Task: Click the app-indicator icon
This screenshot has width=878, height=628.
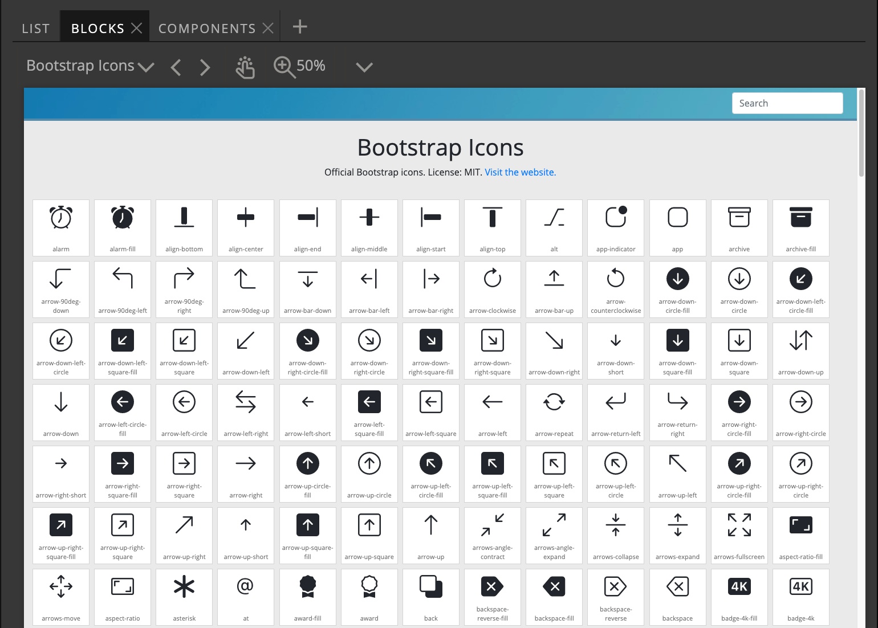Action: point(616,228)
